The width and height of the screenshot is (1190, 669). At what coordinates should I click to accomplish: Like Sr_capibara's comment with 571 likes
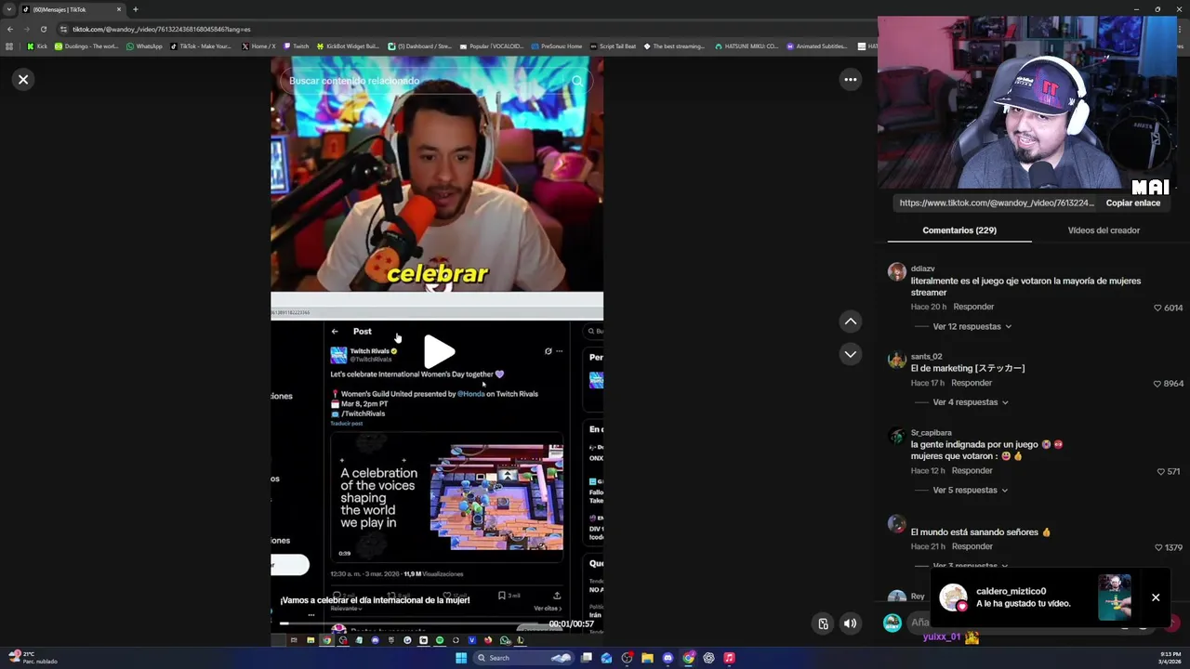1160,472
